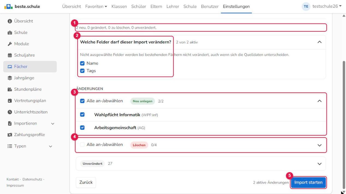Click the Unverändert badge
Image resolution: width=346 pixels, height=194 pixels.
(x=92, y=164)
